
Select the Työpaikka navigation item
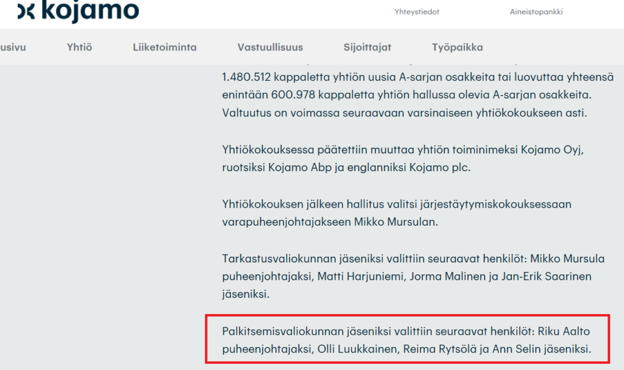457,47
